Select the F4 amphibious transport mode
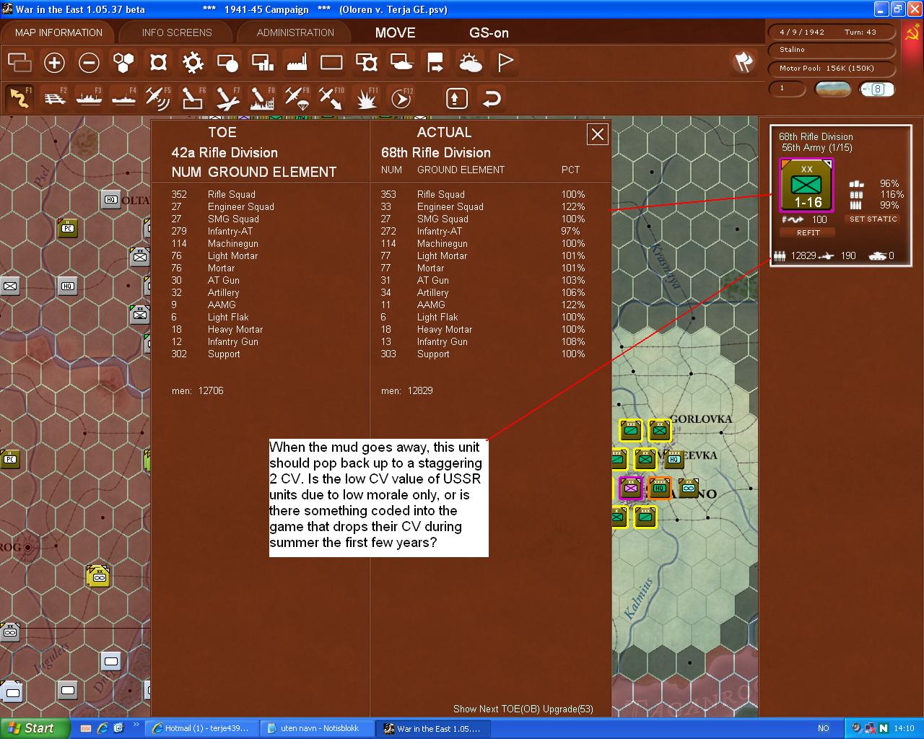Viewport: 924px width, 739px height. coord(123,98)
